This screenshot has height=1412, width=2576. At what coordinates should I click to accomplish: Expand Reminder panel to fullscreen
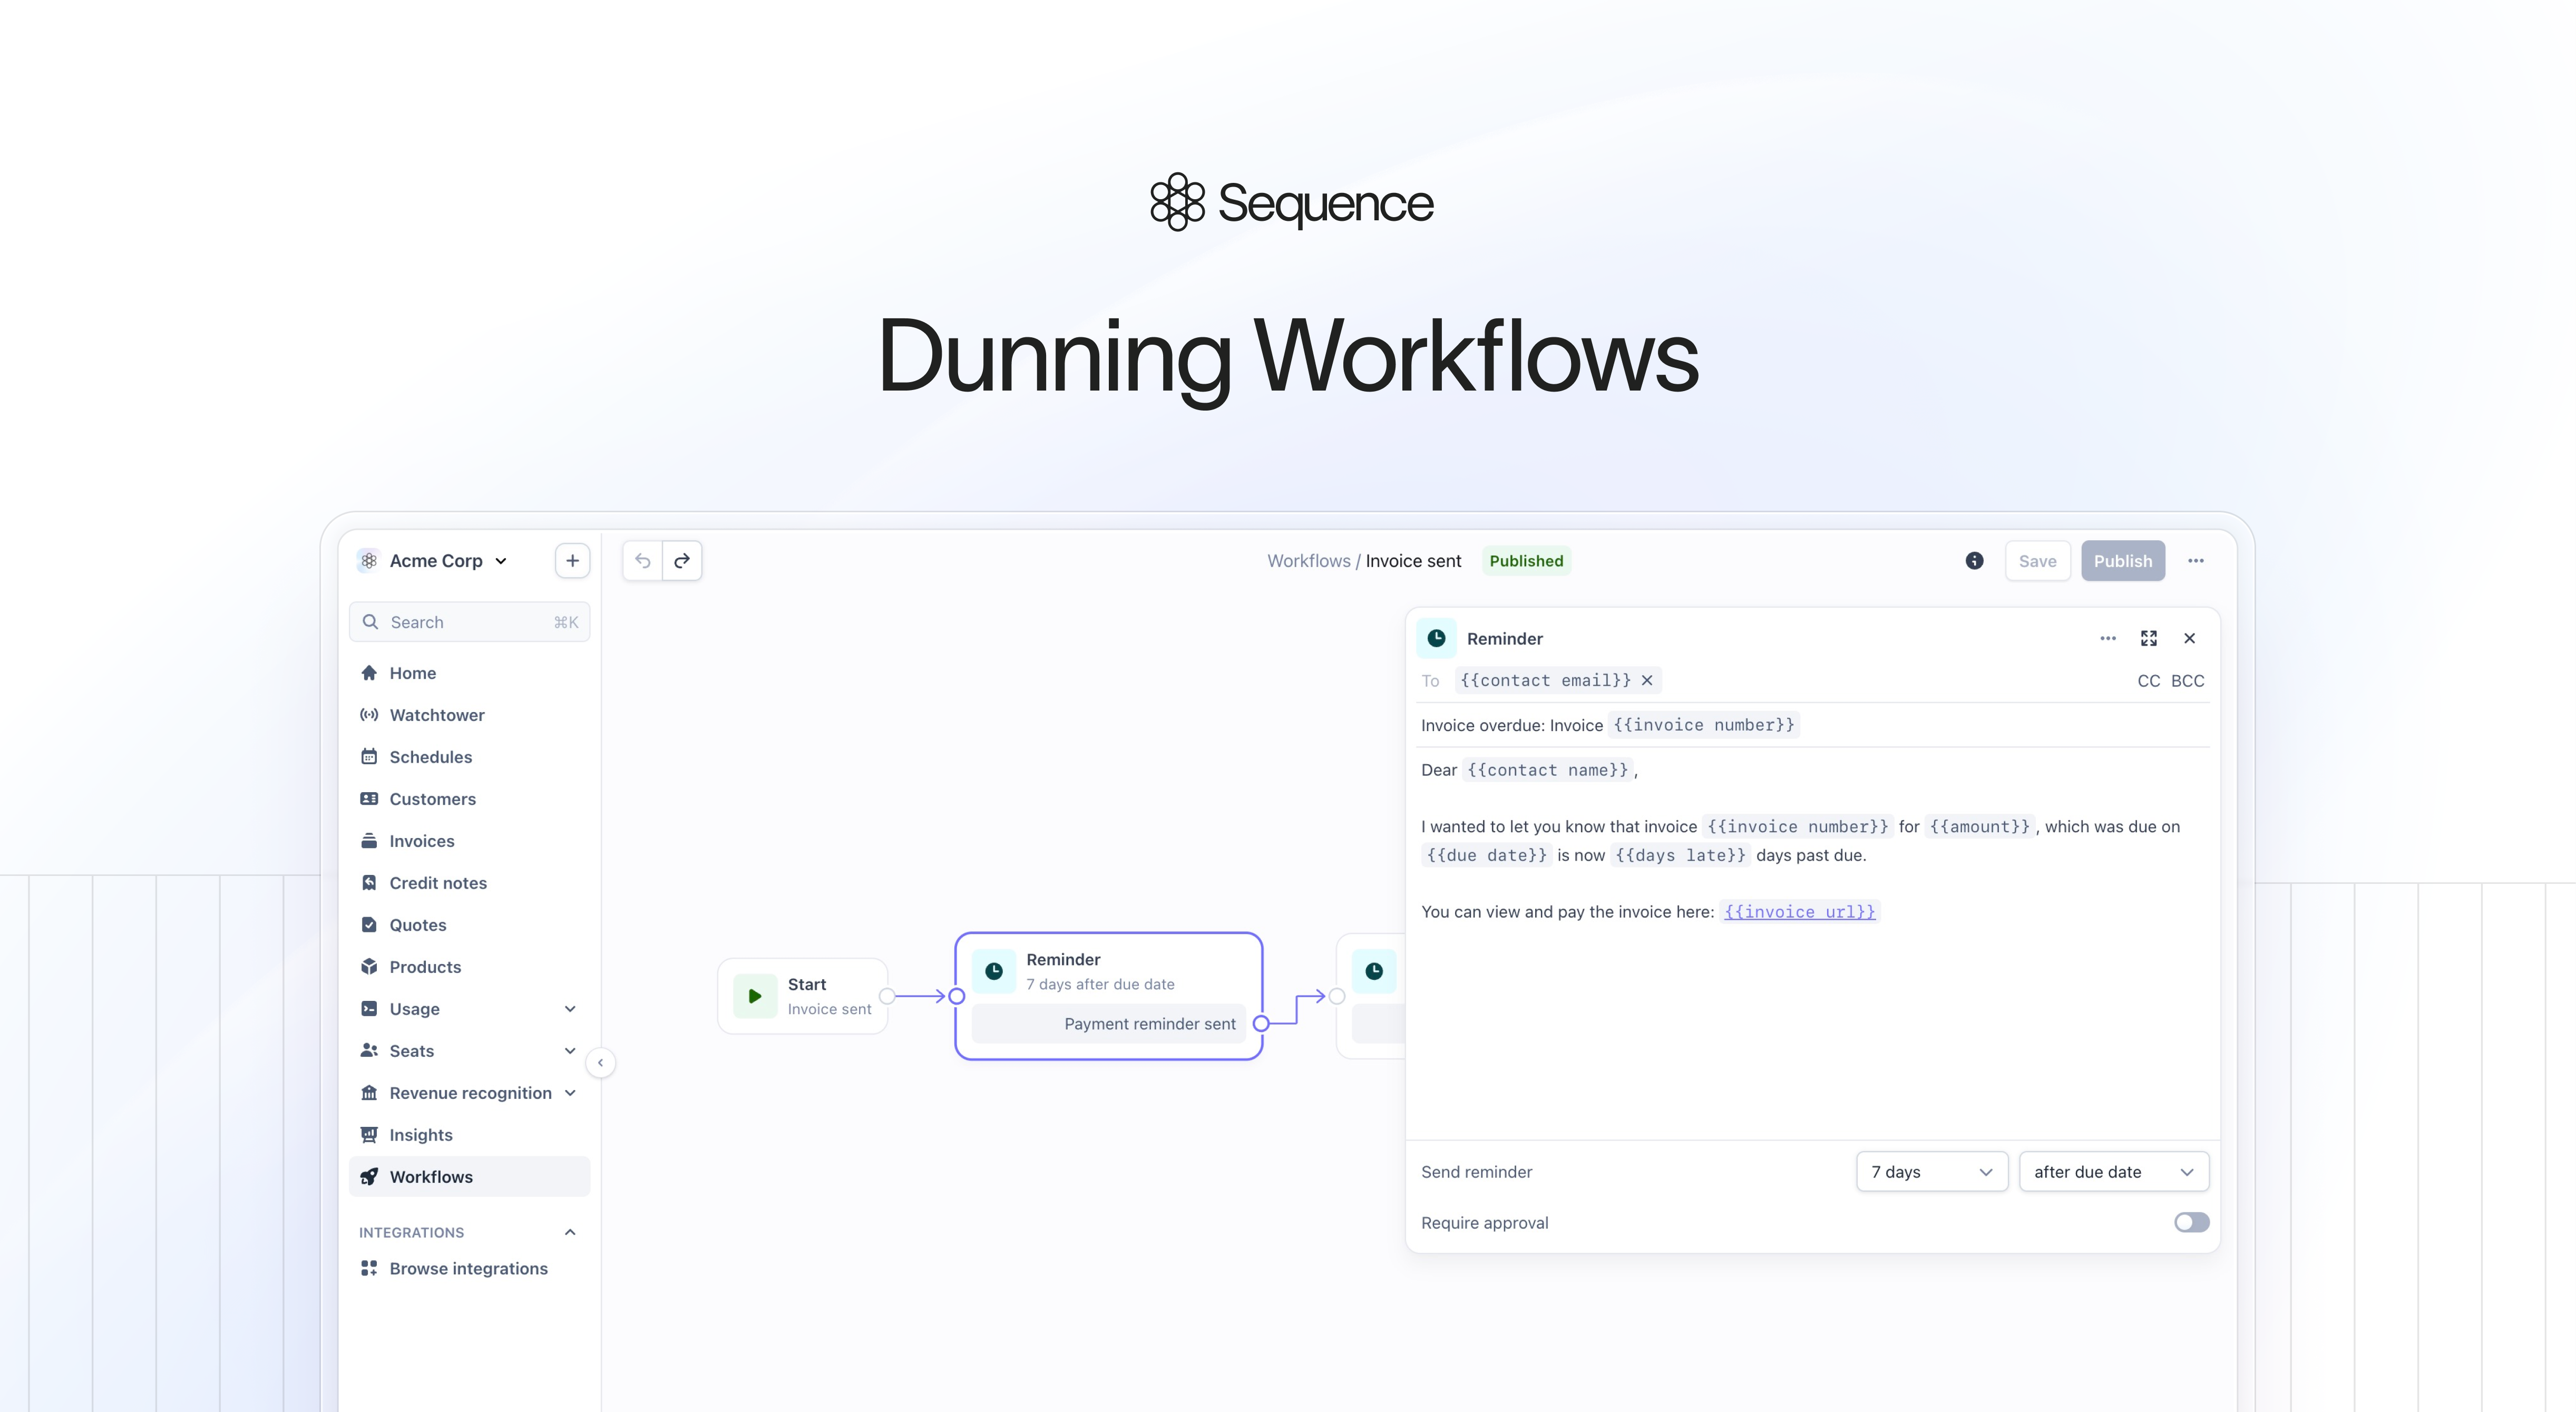(x=2149, y=638)
